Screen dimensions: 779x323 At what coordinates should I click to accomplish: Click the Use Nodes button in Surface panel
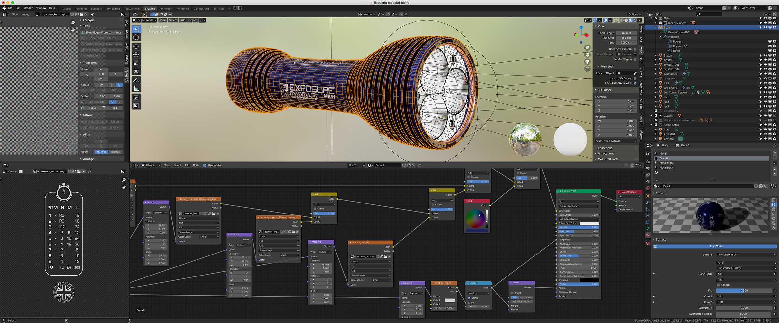click(x=717, y=246)
